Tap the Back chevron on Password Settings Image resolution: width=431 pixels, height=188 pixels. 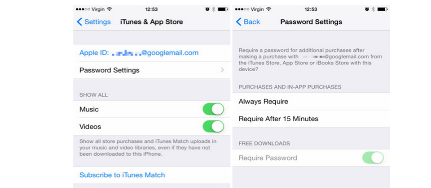coord(238,22)
